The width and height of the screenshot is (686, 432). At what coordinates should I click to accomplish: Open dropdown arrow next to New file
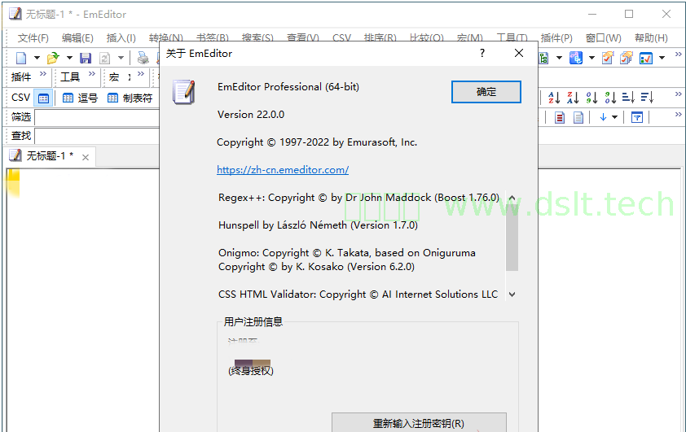[x=37, y=58]
